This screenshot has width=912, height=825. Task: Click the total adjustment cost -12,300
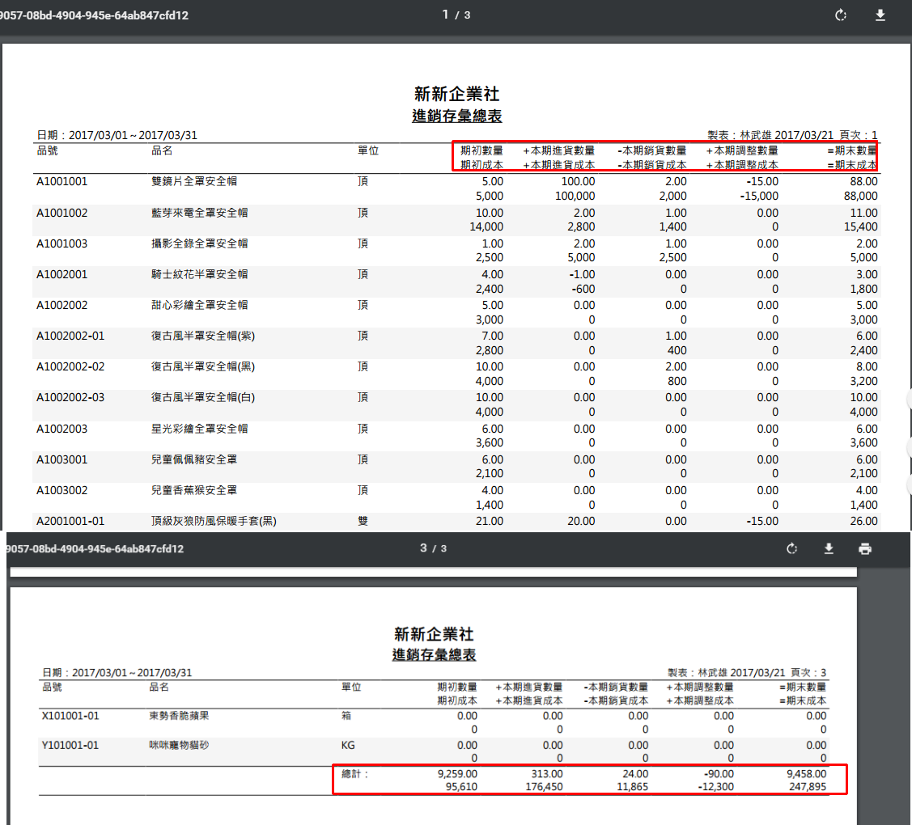click(x=716, y=787)
